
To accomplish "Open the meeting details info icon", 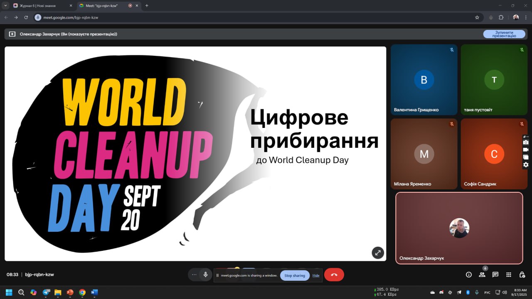I will coord(469,274).
